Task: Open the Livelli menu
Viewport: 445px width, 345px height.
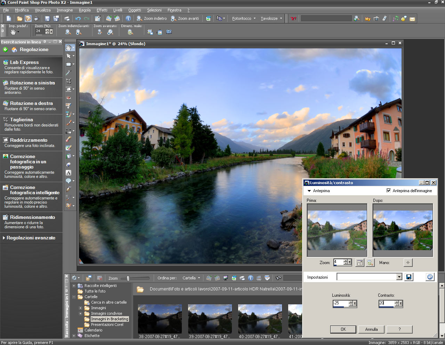Action: pyautogui.click(x=118, y=10)
